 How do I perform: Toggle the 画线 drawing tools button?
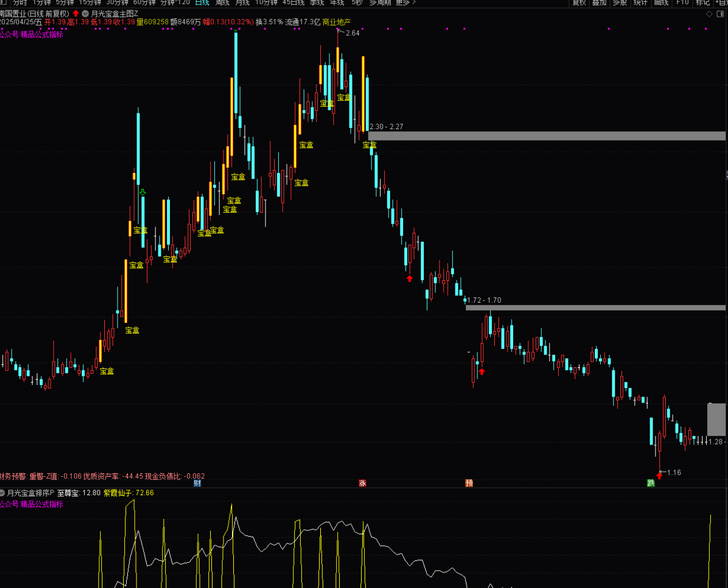pos(661,3)
